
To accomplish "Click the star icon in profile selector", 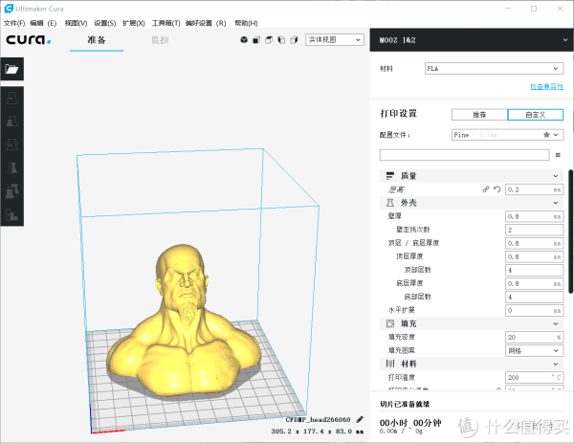I will tap(546, 135).
